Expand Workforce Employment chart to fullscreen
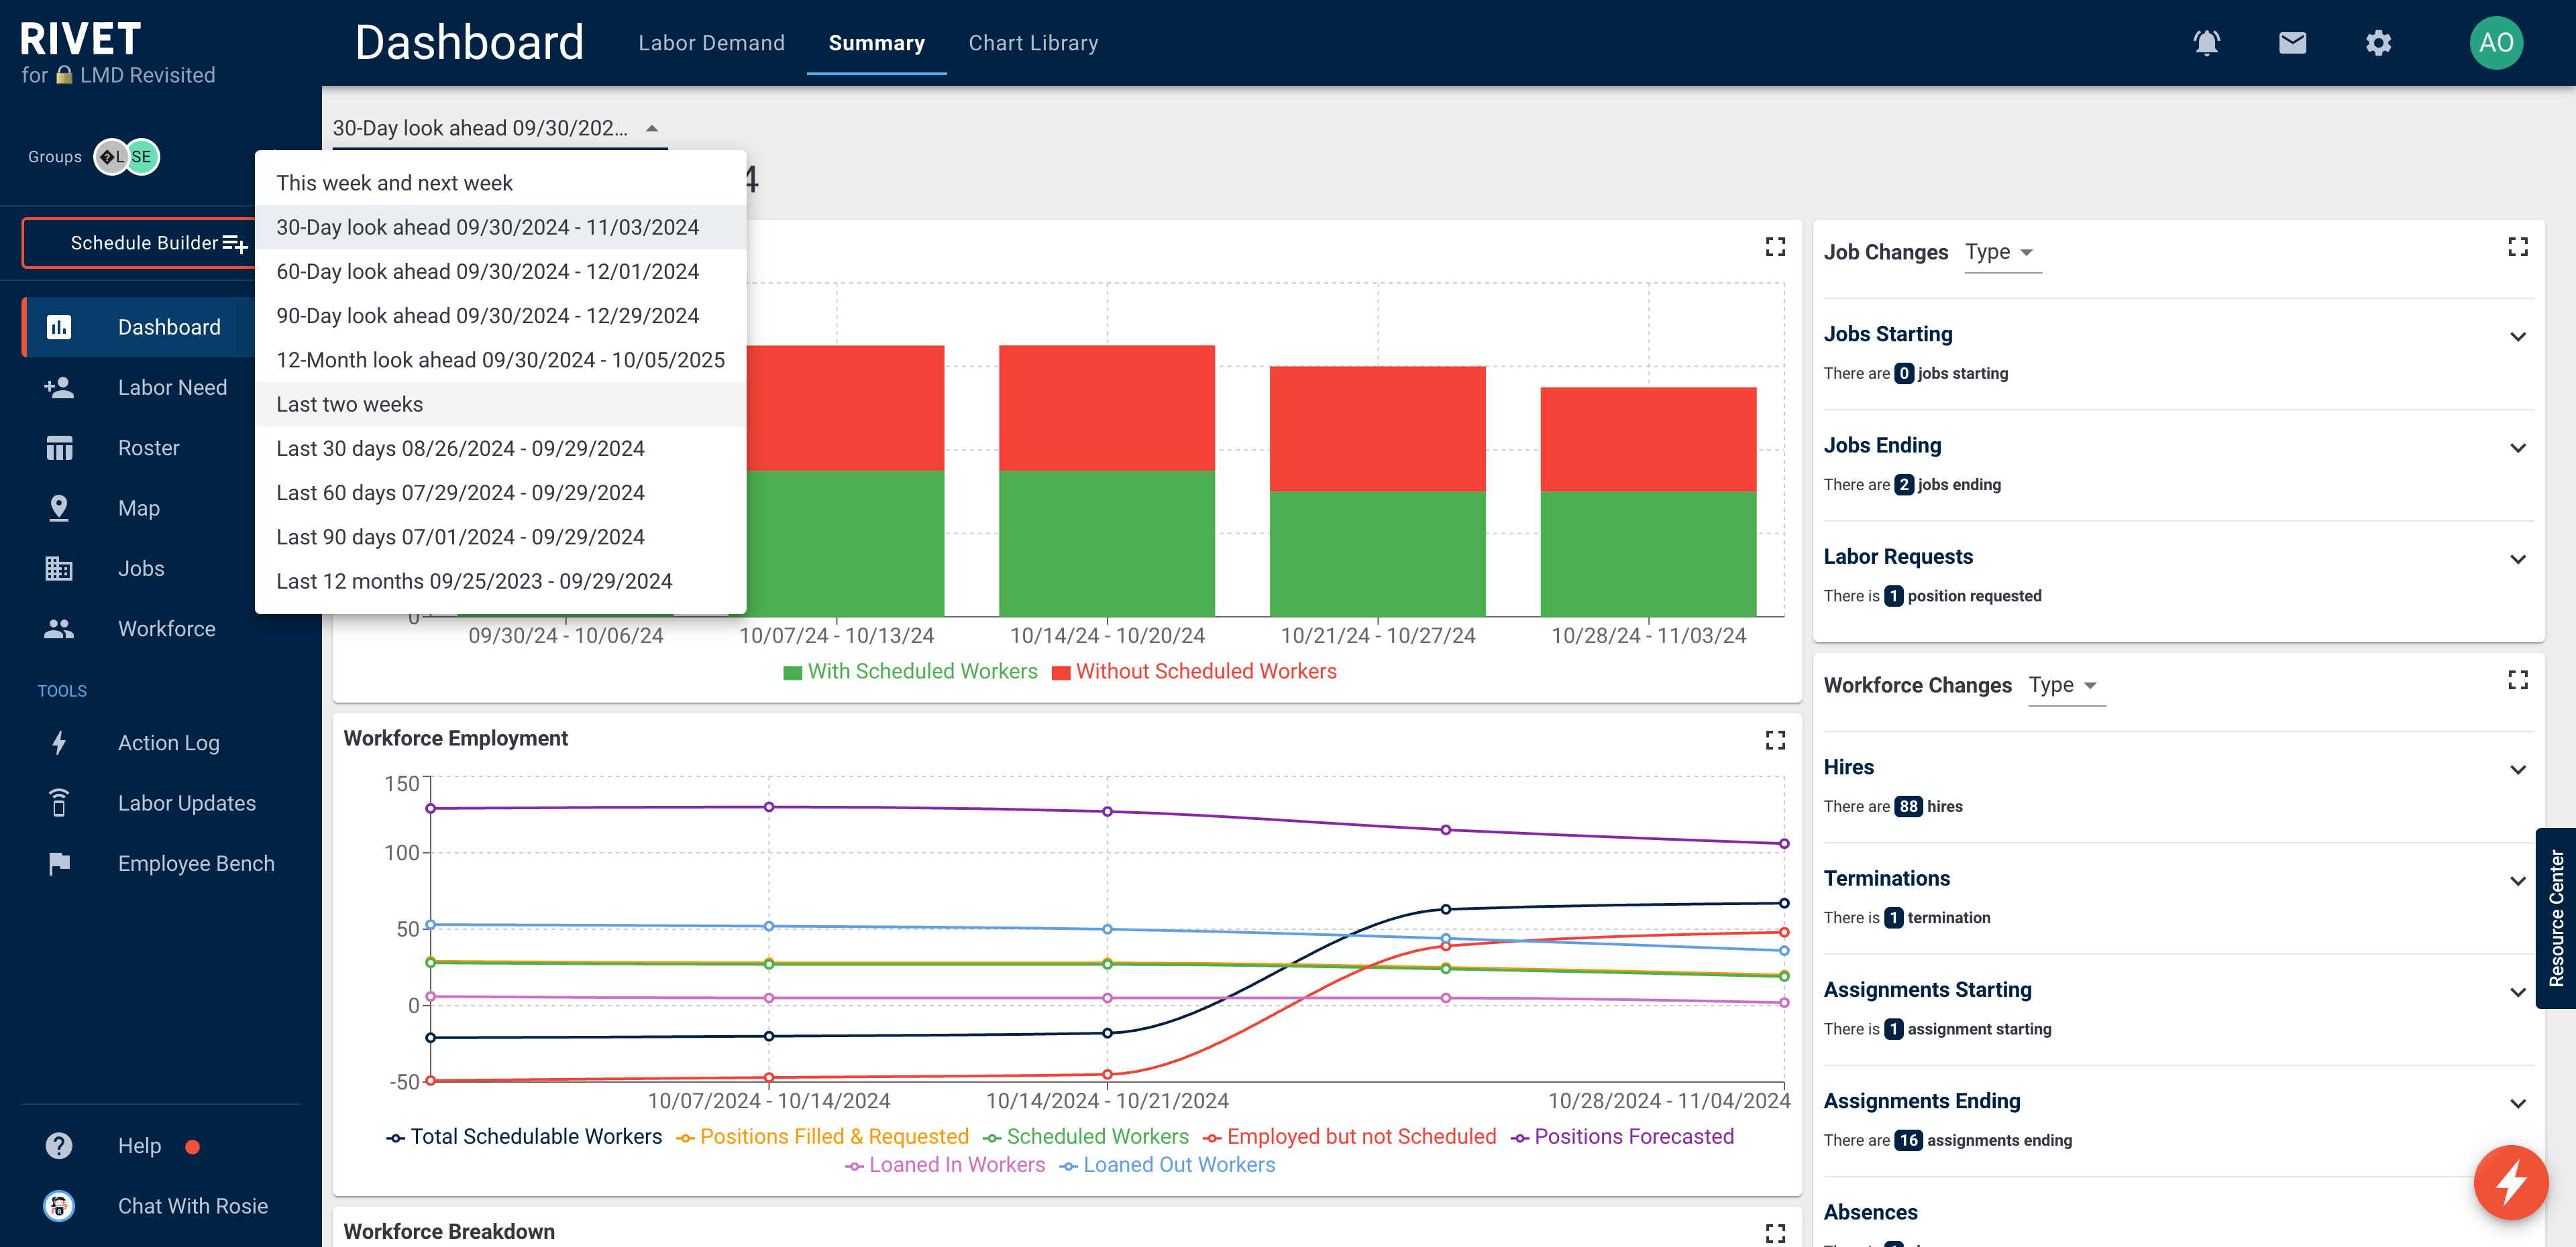The height and width of the screenshot is (1247, 2576). 1775,739
